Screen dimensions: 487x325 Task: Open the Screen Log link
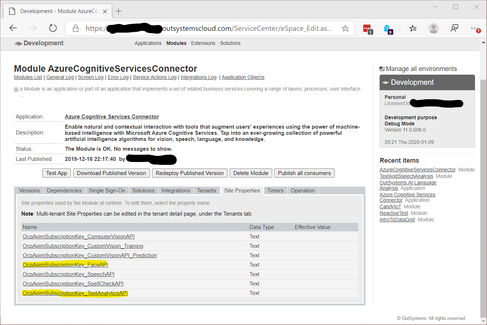tap(91, 77)
